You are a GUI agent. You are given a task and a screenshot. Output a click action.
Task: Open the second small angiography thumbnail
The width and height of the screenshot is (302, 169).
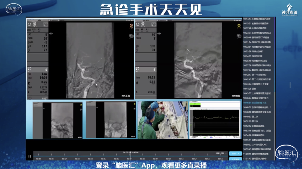click(111, 120)
